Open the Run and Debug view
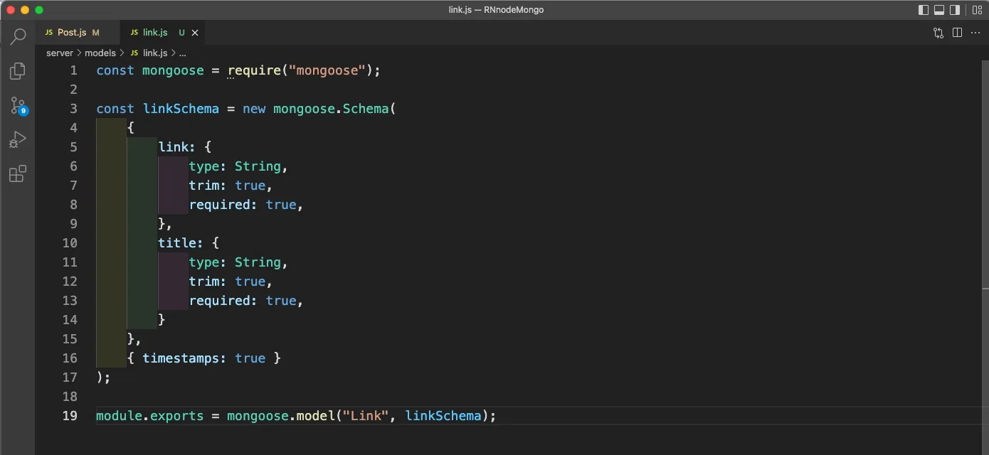 (x=18, y=140)
